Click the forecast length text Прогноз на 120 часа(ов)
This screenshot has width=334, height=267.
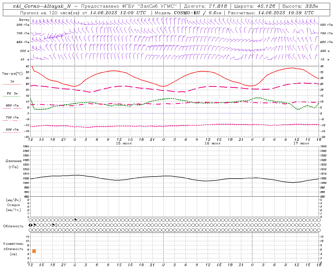coord(50,13)
